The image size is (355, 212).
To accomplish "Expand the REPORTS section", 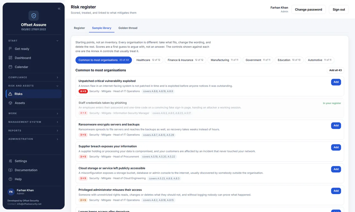I will click(x=34, y=131).
